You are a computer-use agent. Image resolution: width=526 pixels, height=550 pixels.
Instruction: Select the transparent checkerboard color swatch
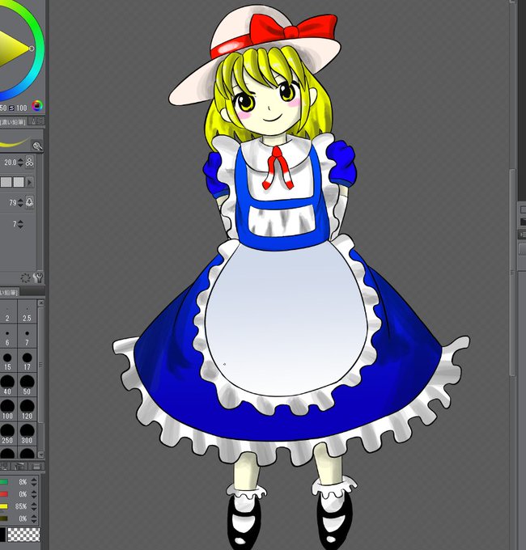(x=23, y=535)
